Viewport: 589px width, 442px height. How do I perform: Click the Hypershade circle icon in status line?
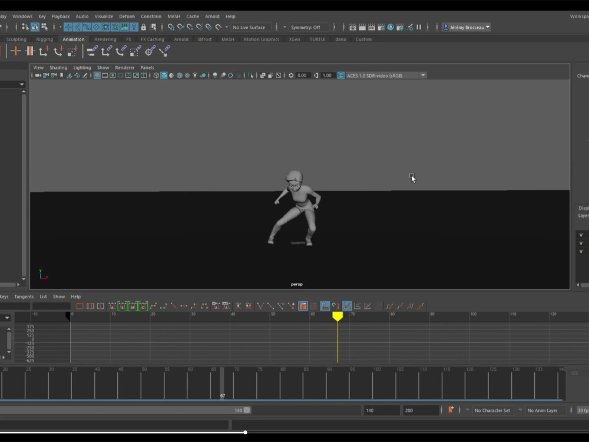pos(391,27)
